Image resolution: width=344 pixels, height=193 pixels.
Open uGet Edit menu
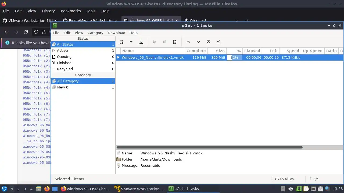click(67, 33)
